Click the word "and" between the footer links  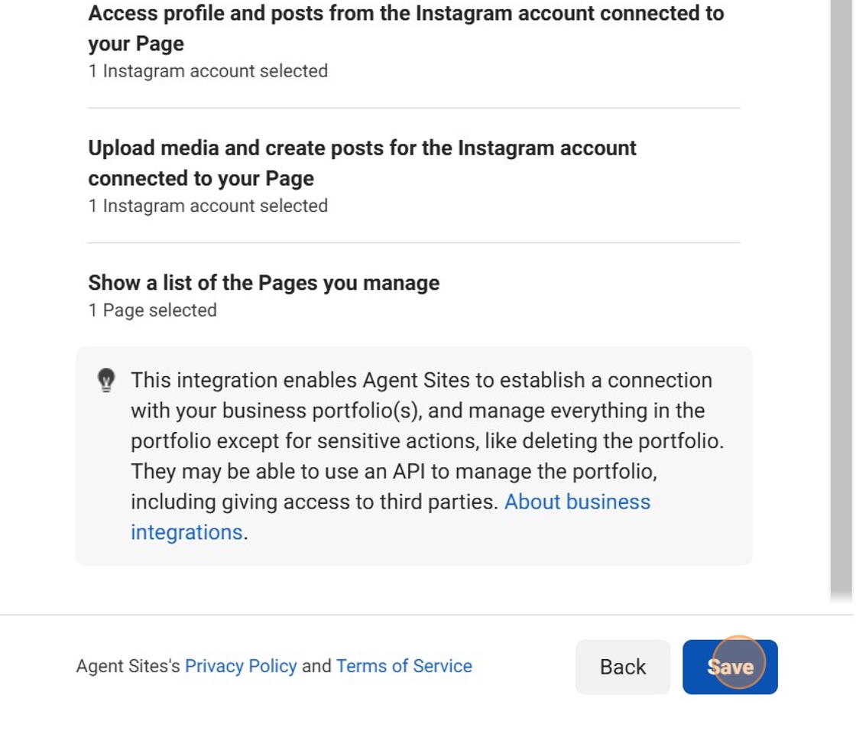click(x=316, y=666)
